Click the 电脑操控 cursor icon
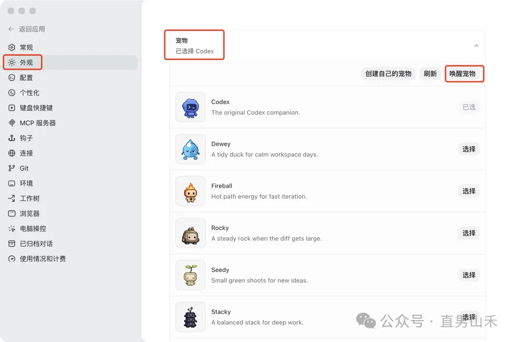 click(x=12, y=229)
